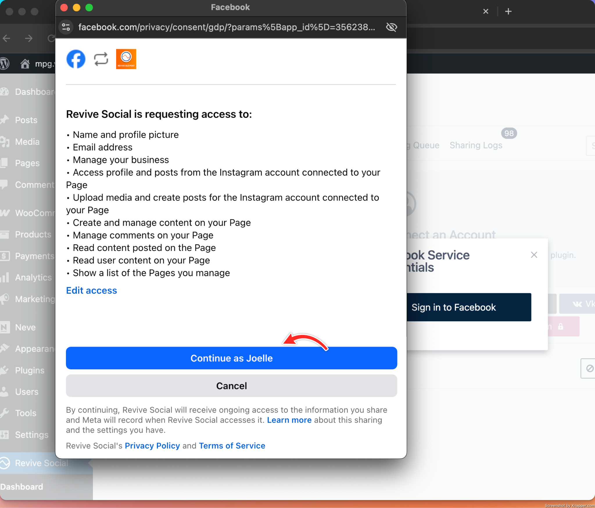The height and width of the screenshot is (508, 595).
Task: Click the Revive Old Post app logo
Action: coord(126,59)
